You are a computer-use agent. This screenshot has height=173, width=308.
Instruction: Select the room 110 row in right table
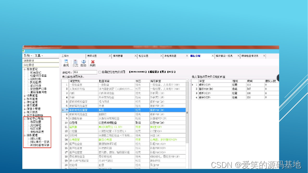[x=235, y=97]
